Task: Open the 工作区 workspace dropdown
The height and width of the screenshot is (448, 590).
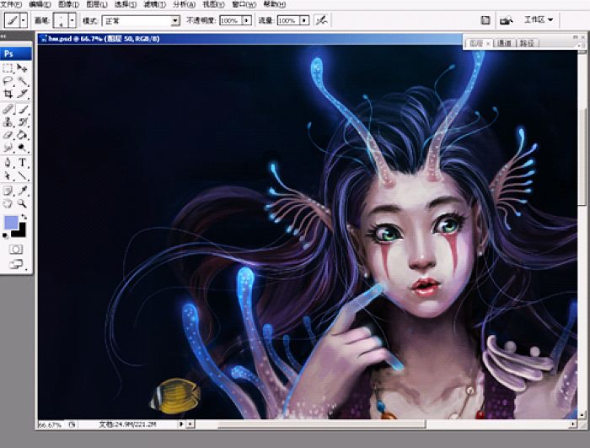Action: pos(539,19)
